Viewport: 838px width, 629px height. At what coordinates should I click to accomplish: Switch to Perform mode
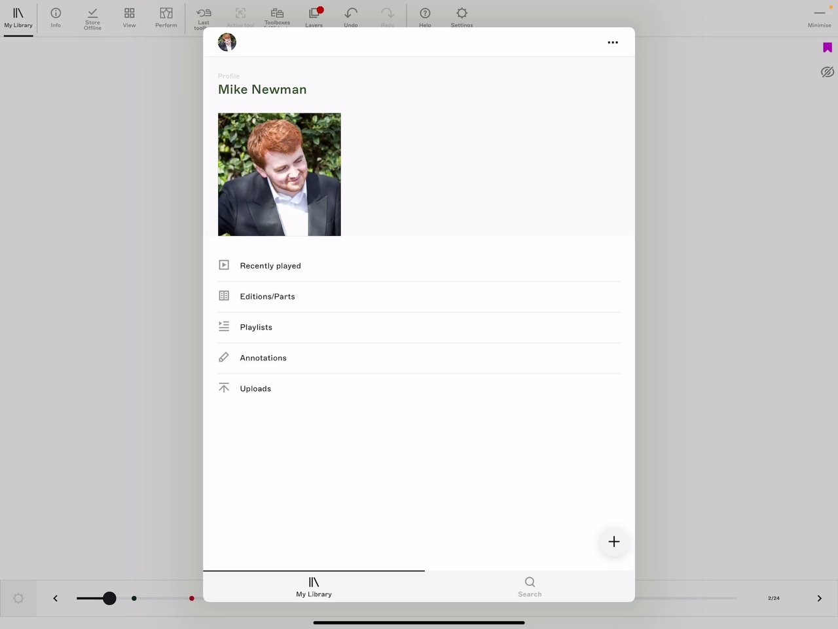[x=166, y=18]
